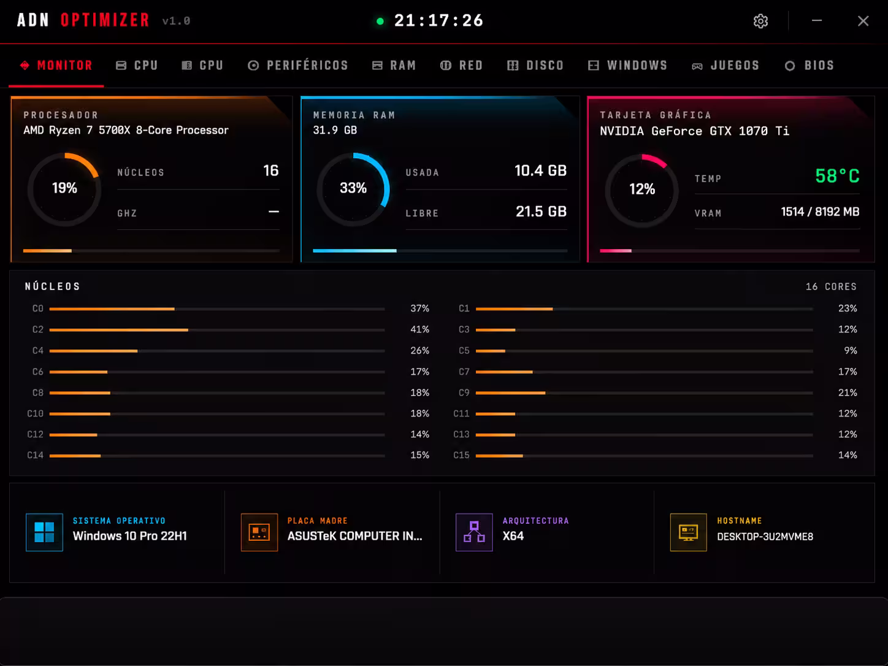
Task: Open the CPU tab right after MONITOR
Action: tap(137, 66)
